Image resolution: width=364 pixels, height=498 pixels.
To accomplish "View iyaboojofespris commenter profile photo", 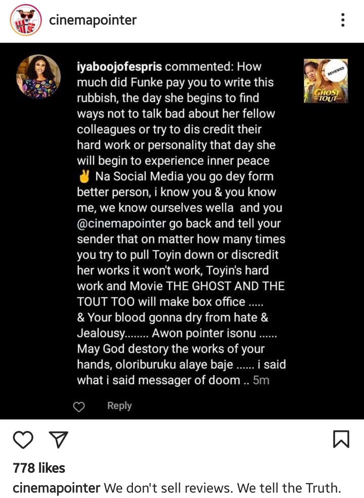I will [x=38, y=77].
